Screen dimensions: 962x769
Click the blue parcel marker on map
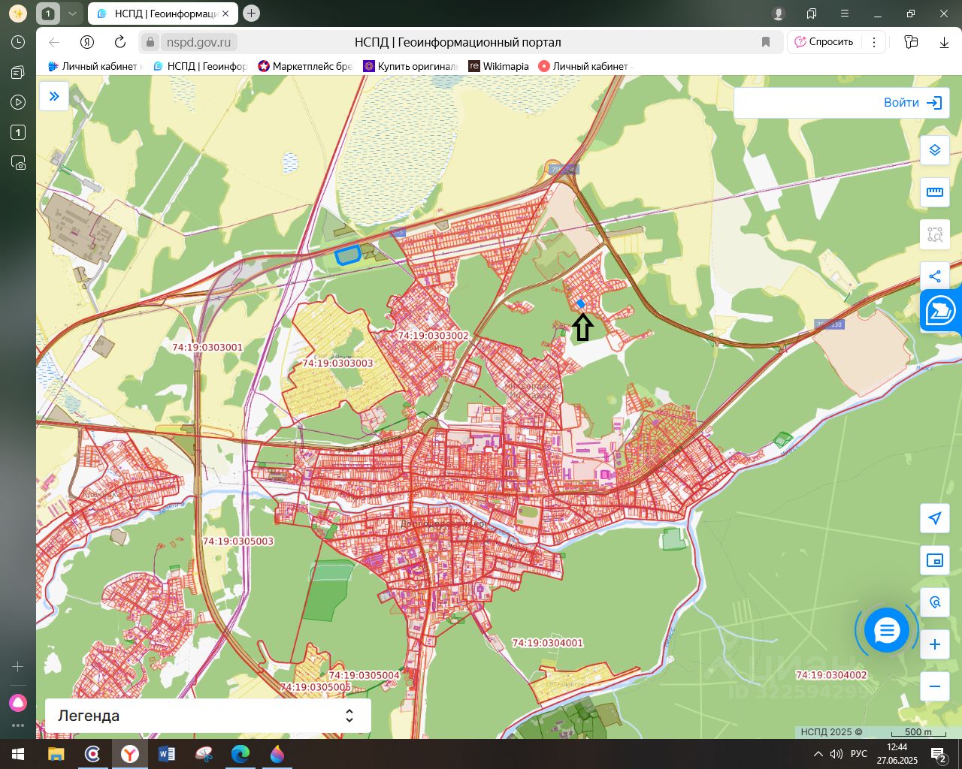point(581,303)
